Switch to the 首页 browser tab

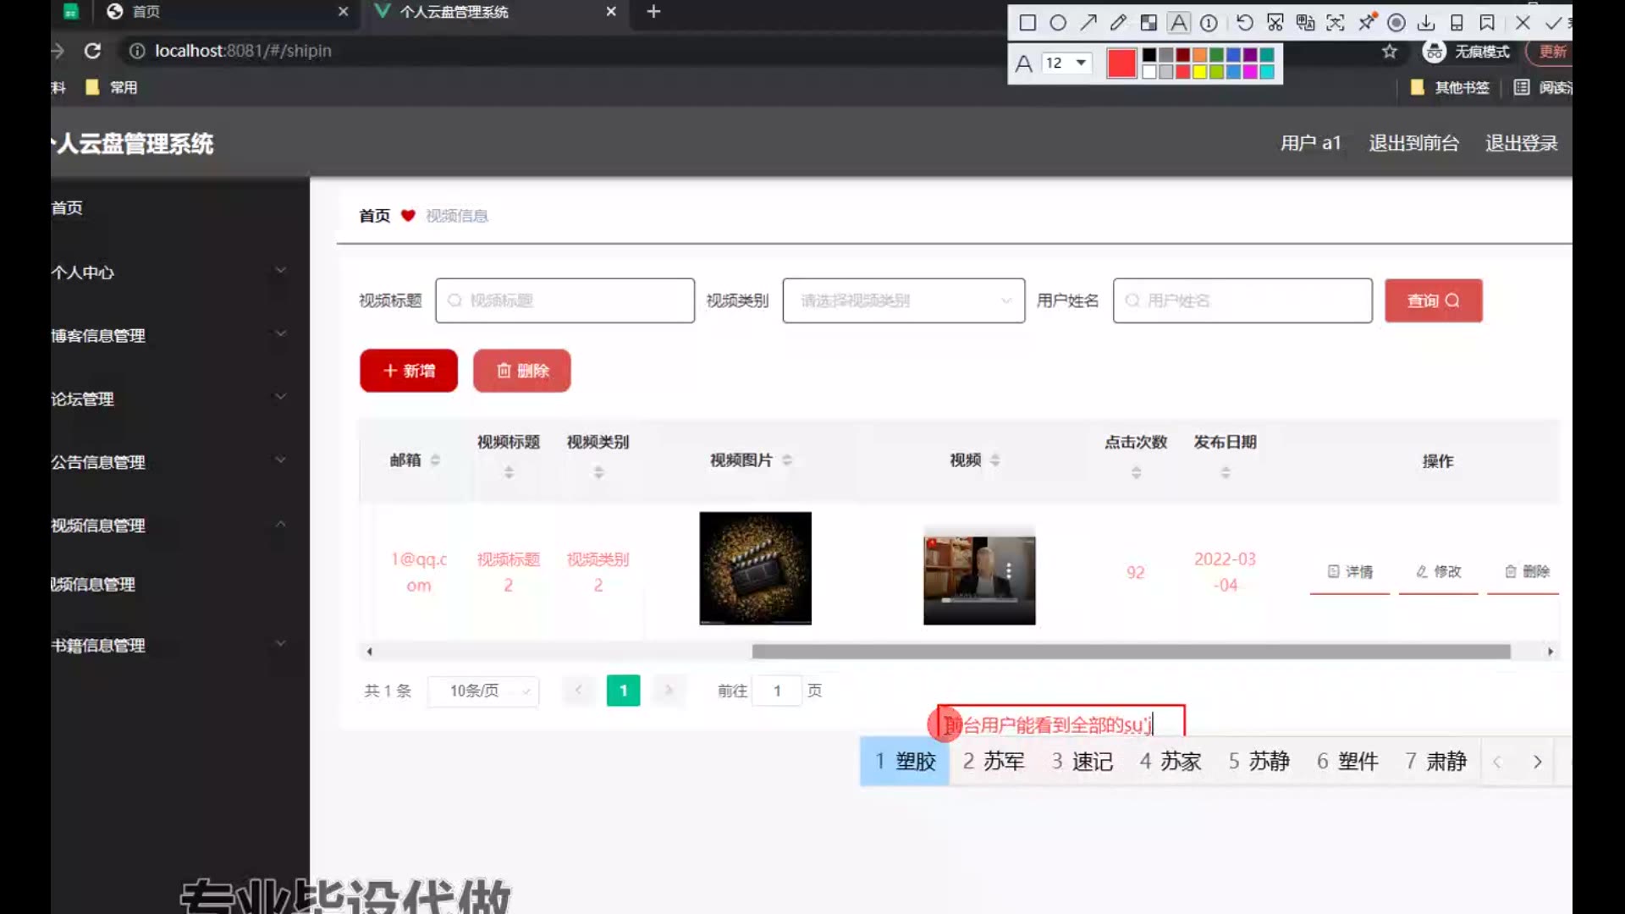point(220,12)
